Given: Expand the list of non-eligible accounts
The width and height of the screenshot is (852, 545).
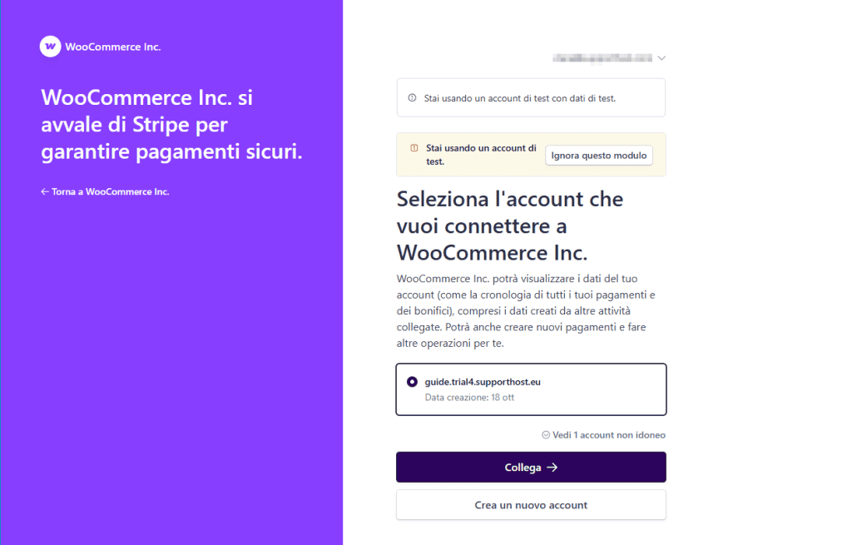Looking at the screenshot, I should pos(603,434).
